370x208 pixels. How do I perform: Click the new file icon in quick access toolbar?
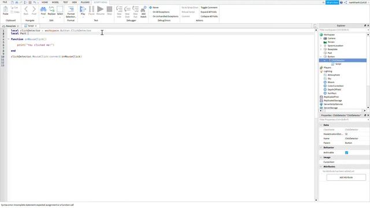[12, 2]
